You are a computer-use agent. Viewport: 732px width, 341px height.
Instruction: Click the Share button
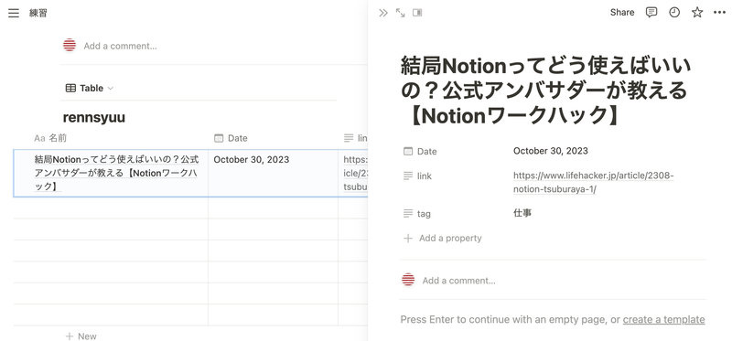[x=622, y=13]
